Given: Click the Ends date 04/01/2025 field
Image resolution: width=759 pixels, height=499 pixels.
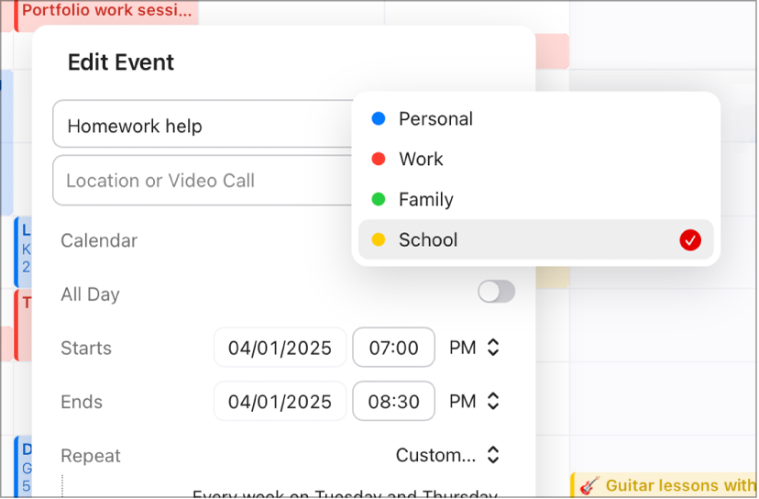Looking at the screenshot, I should point(280,402).
